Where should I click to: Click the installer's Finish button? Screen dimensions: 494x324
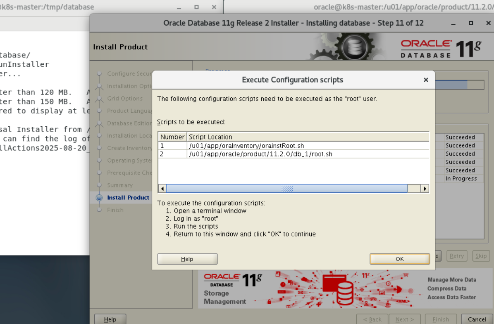[x=441, y=319]
